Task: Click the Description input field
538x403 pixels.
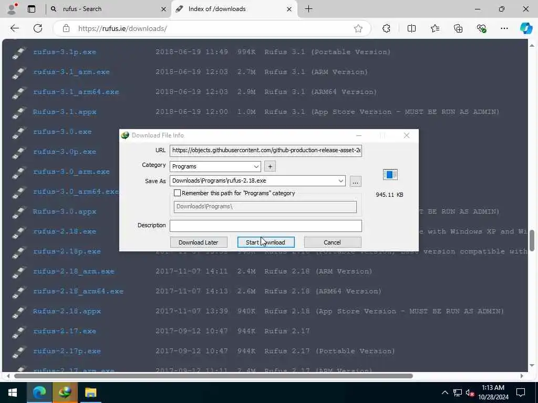Action: point(265,226)
